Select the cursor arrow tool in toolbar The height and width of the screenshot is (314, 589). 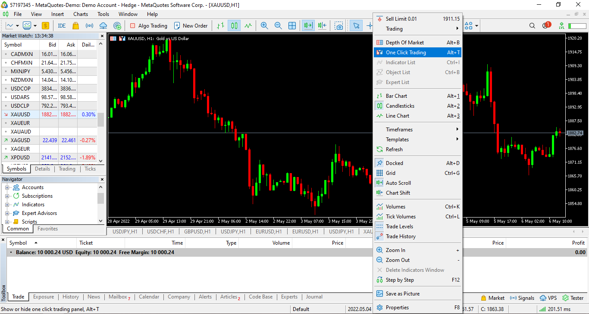tap(356, 26)
